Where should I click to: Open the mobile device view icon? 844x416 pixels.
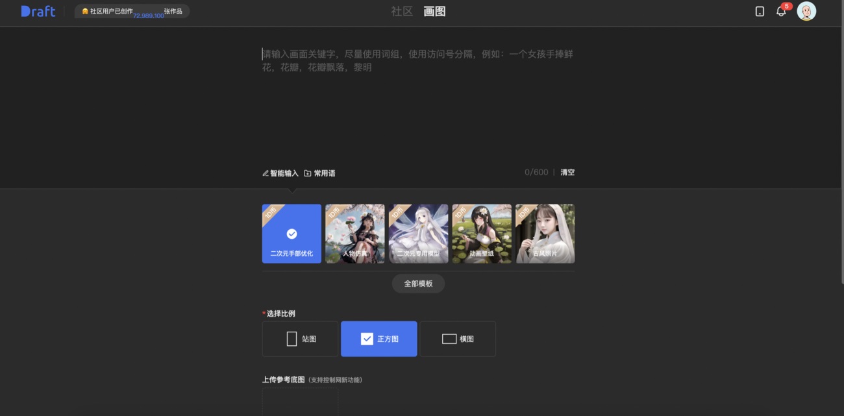760,11
